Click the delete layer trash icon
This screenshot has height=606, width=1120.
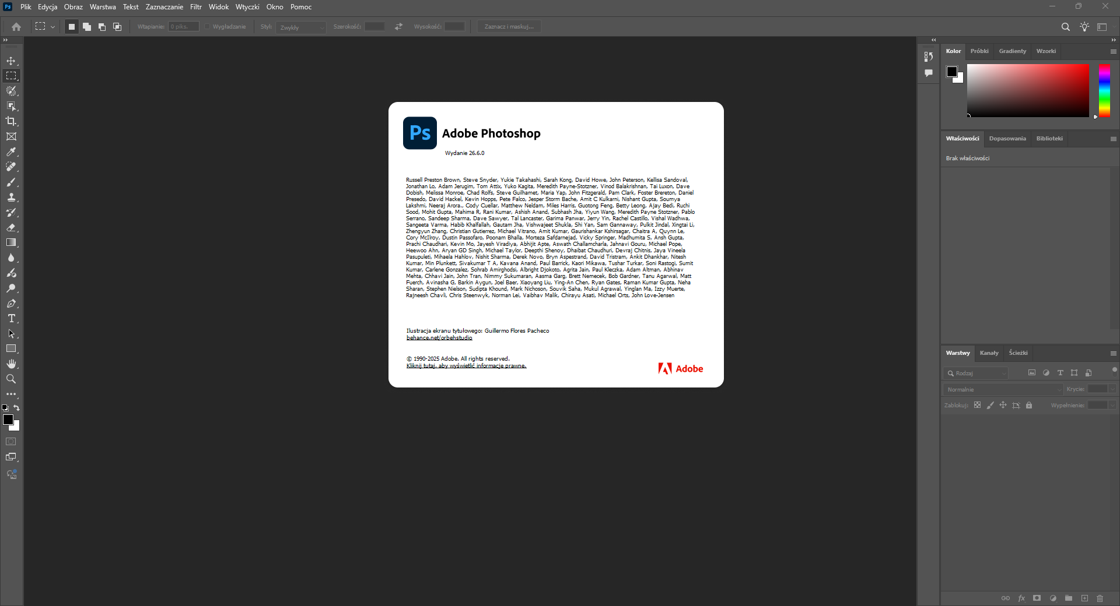[x=1100, y=598]
